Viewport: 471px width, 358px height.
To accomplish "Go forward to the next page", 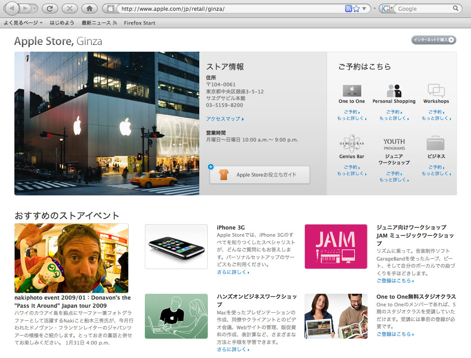I will coord(26,9).
